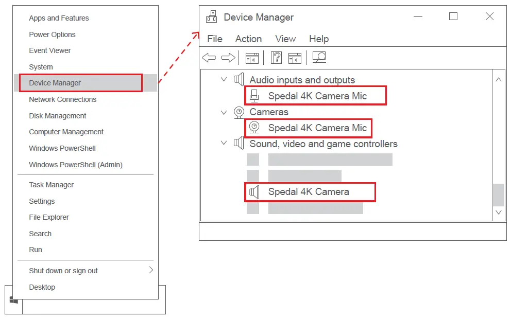
Task: Click the Back arrow in Device Manager toolbar
Action: 209,58
